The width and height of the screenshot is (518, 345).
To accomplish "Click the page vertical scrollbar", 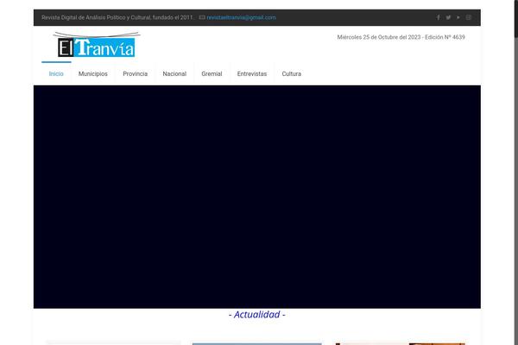I will (x=516, y=172).
